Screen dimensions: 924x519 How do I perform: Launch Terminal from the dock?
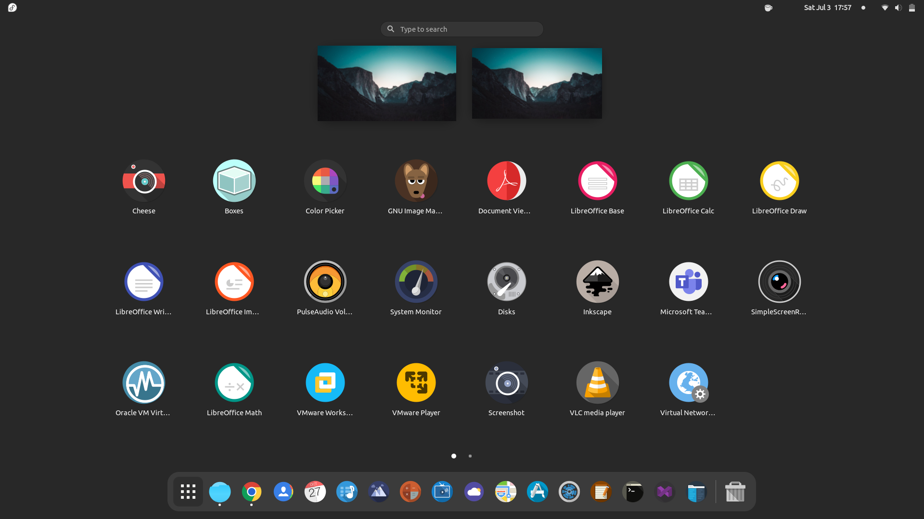pyautogui.click(x=633, y=492)
